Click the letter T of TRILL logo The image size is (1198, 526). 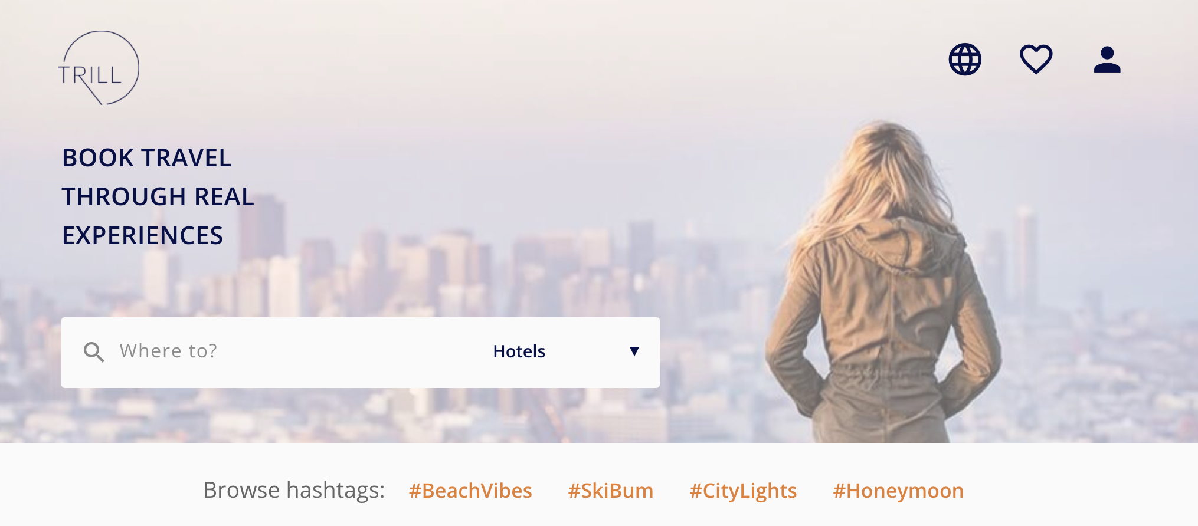[65, 75]
